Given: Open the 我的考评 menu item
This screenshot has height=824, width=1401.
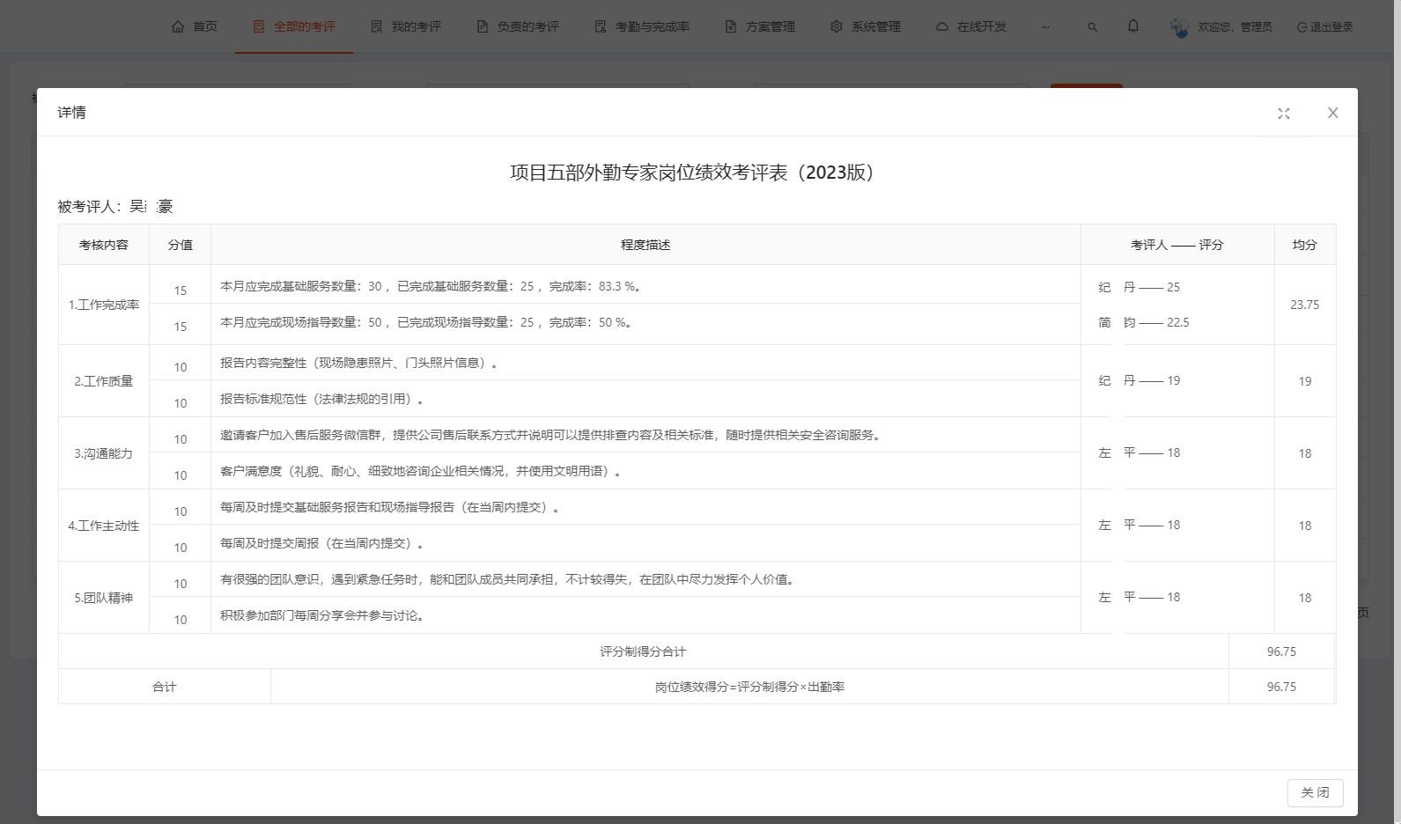Looking at the screenshot, I should (406, 26).
